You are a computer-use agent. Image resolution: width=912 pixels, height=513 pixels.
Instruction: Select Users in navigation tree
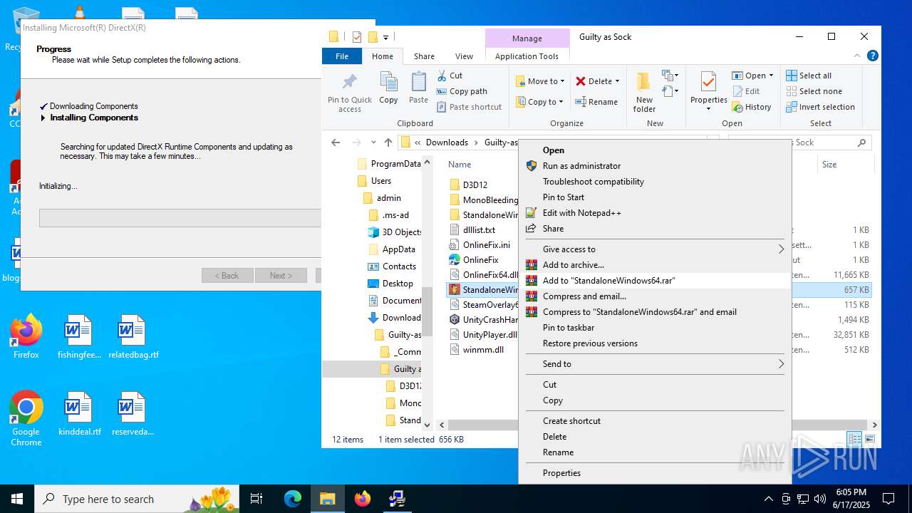[380, 181]
